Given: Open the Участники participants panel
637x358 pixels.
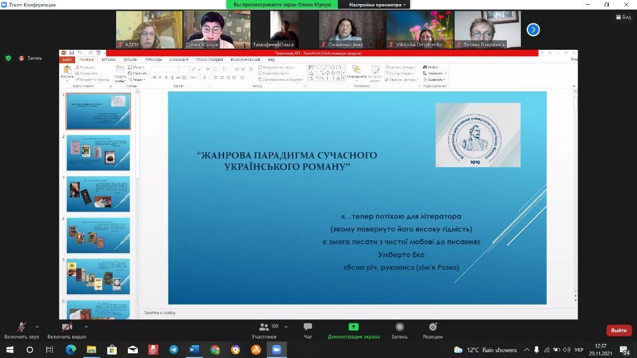Looking at the screenshot, I should pyautogui.click(x=264, y=330).
